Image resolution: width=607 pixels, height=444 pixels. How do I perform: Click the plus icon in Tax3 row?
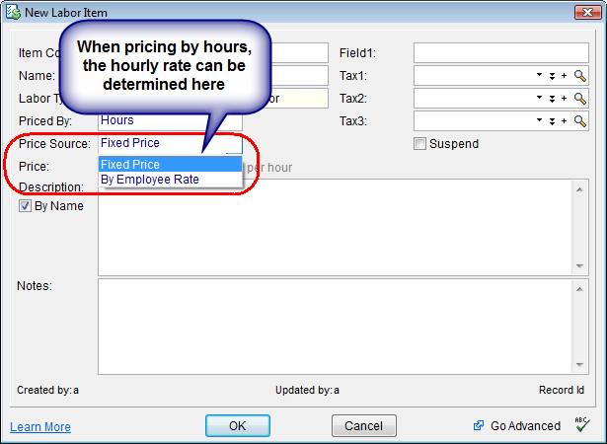(565, 120)
